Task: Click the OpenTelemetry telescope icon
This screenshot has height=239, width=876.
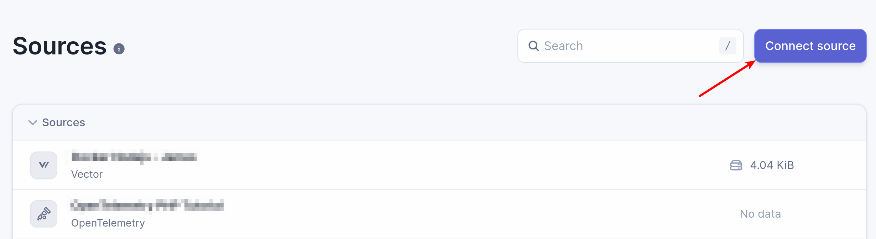Action: tap(43, 214)
